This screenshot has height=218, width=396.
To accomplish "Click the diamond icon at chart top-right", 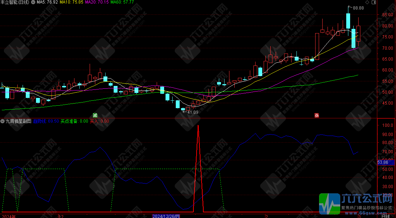I will tap(367, 2).
